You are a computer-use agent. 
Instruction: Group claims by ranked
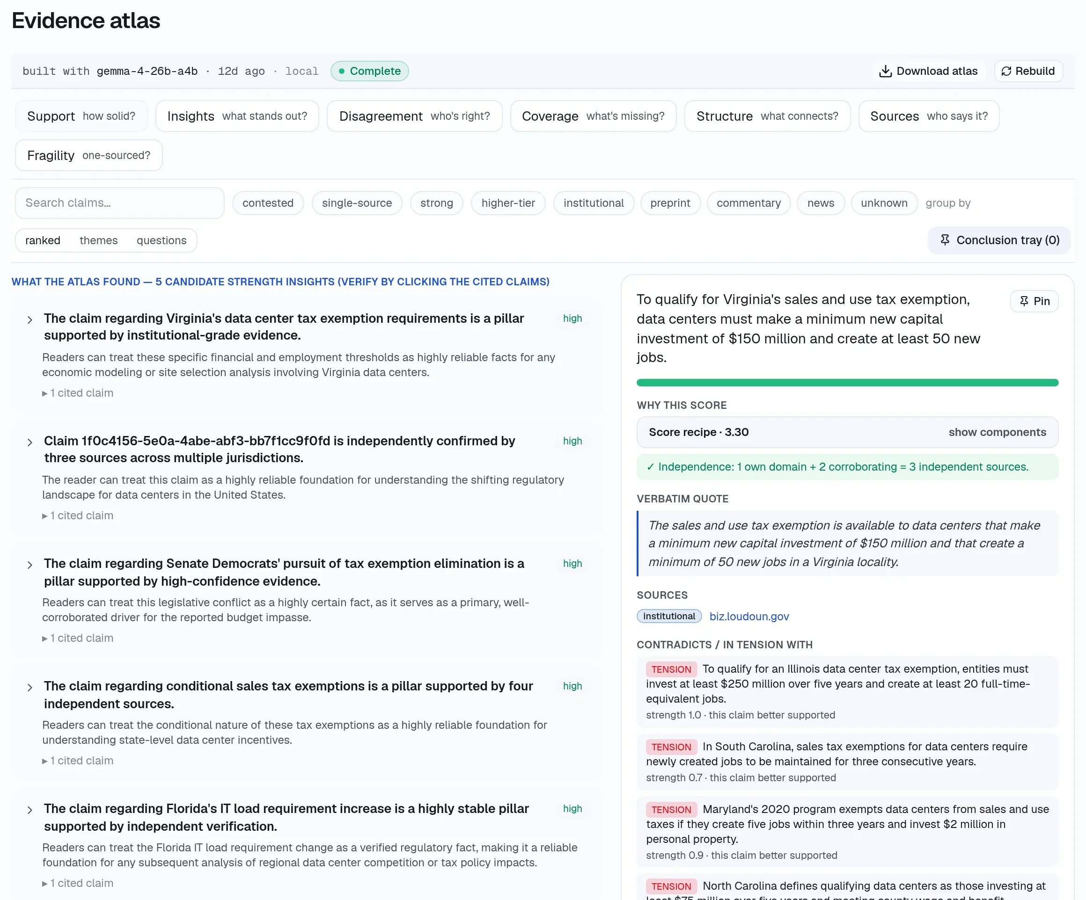coord(43,240)
